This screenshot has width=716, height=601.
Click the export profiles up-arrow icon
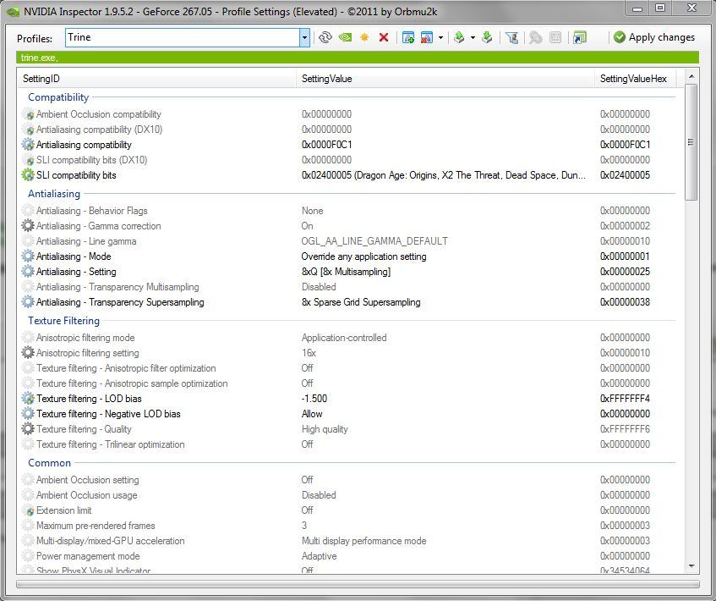[x=459, y=37]
